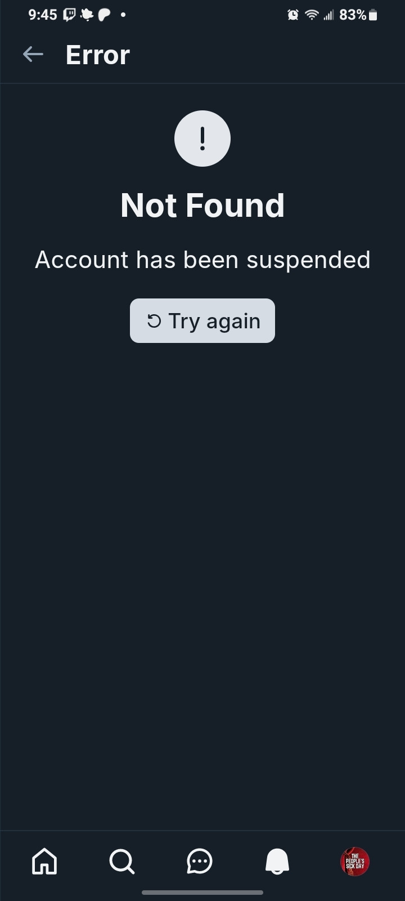The width and height of the screenshot is (405, 901).
Task: Tap the gesture navigation handle bar
Action: (x=202, y=892)
